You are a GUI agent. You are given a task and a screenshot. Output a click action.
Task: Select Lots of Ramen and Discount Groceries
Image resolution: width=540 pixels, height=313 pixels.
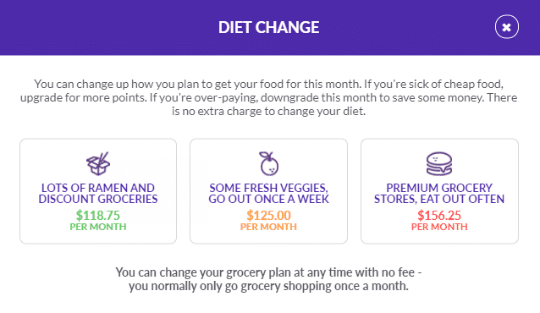pos(98,193)
